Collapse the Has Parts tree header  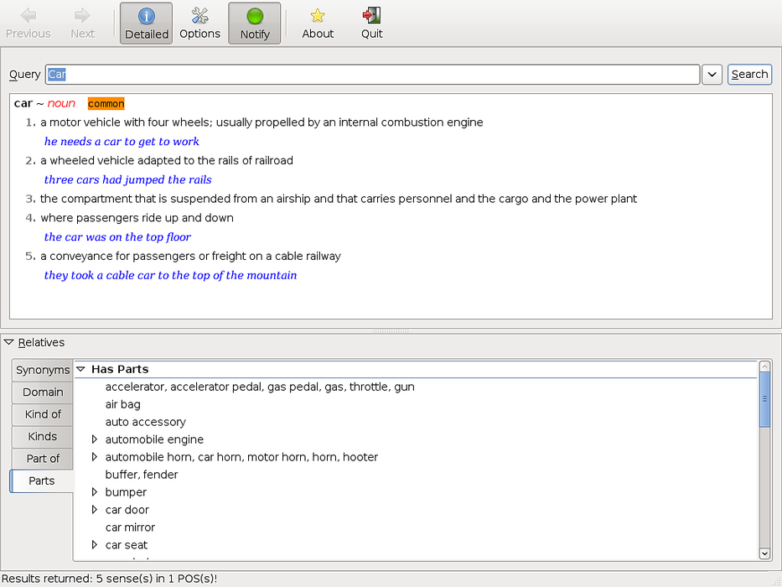[x=81, y=369]
